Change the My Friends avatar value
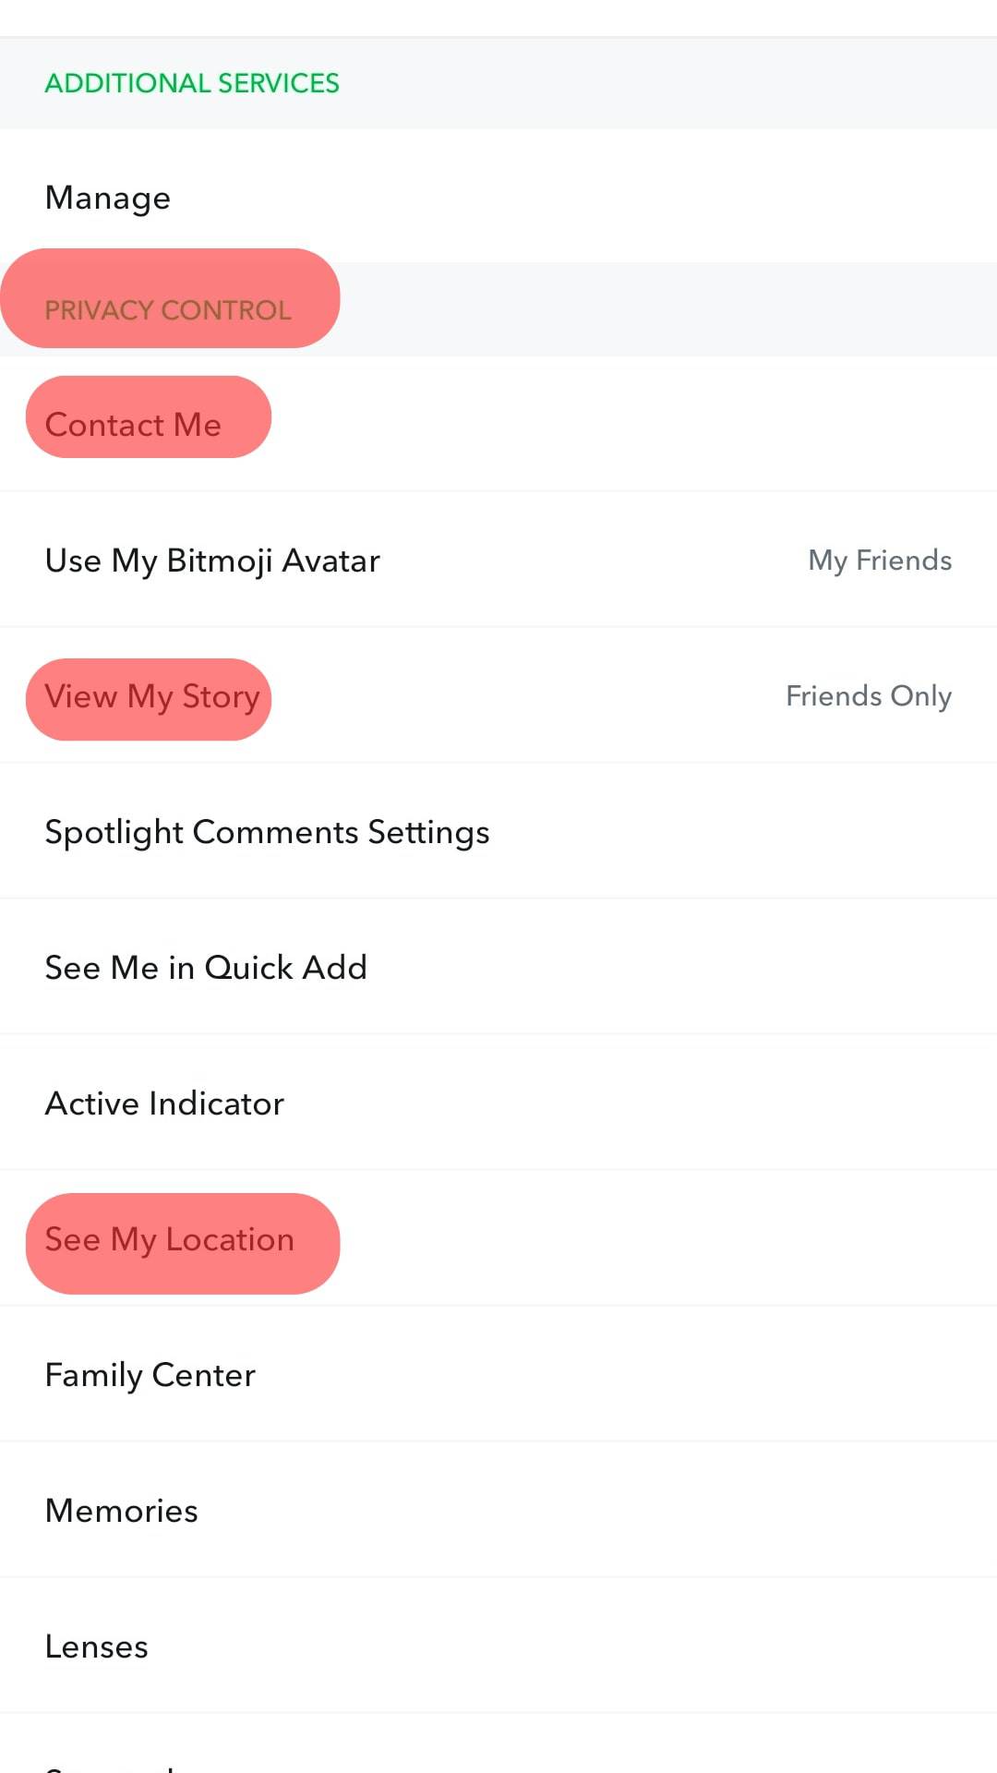This screenshot has width=997, height=1773. coord(879,561)
